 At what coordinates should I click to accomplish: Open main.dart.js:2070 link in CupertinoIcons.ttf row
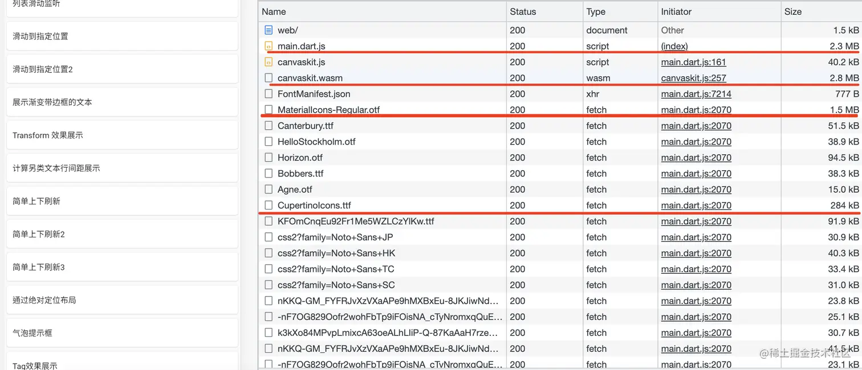[696, 205]
